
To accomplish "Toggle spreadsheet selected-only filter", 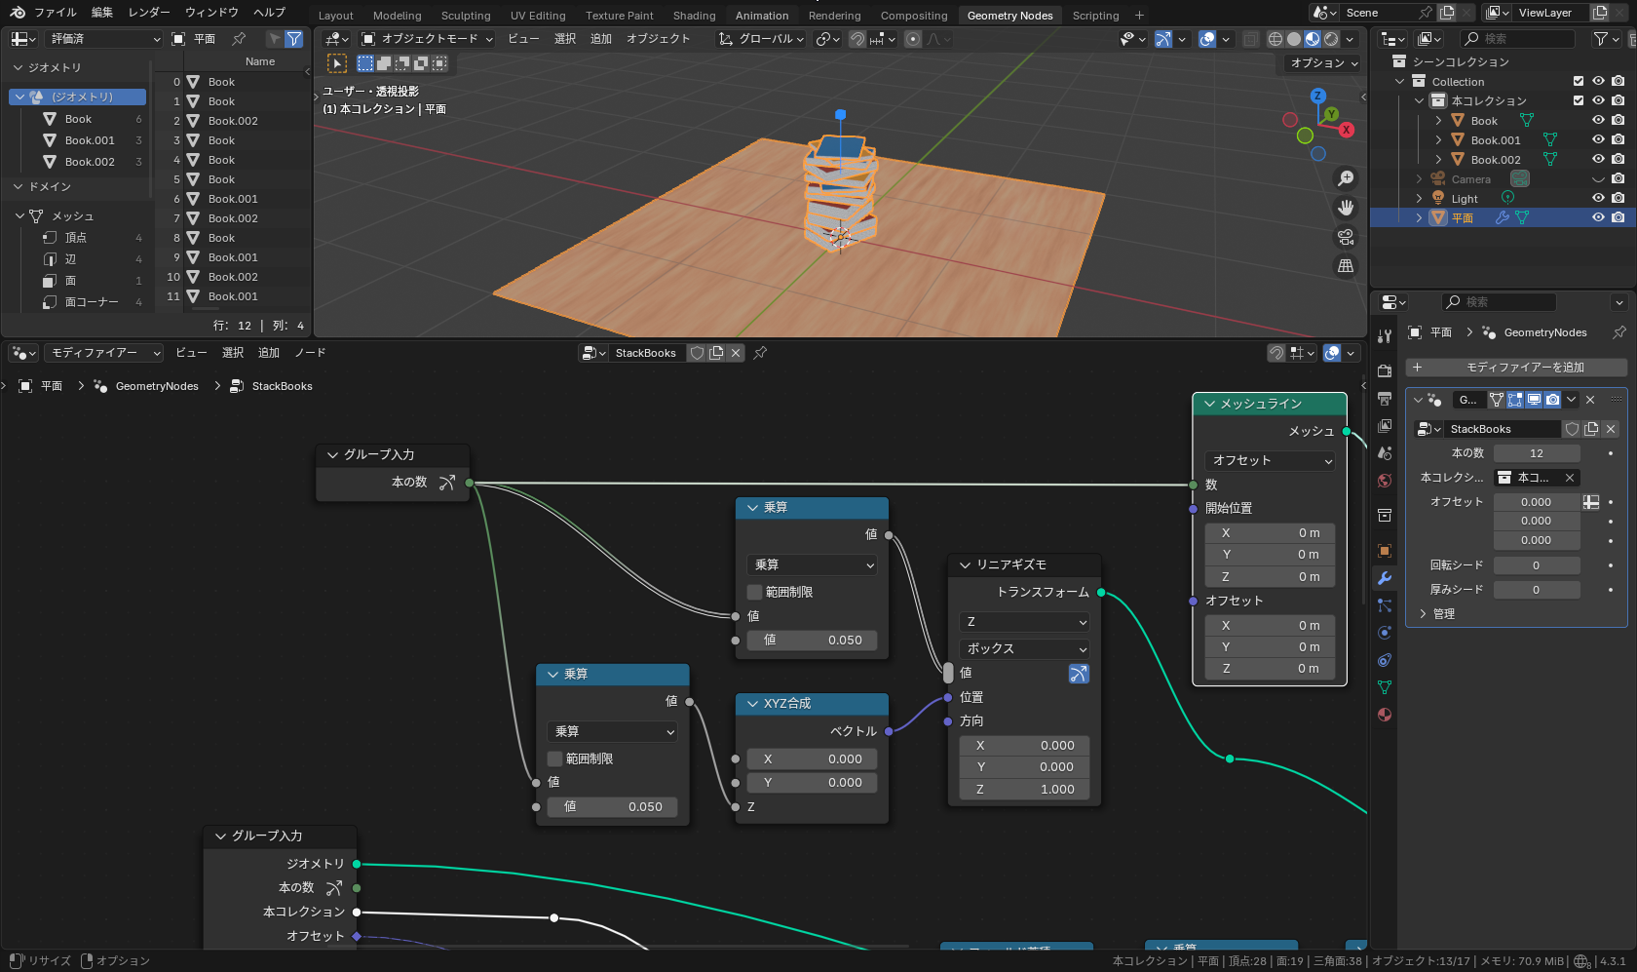I will pos(275,39).
